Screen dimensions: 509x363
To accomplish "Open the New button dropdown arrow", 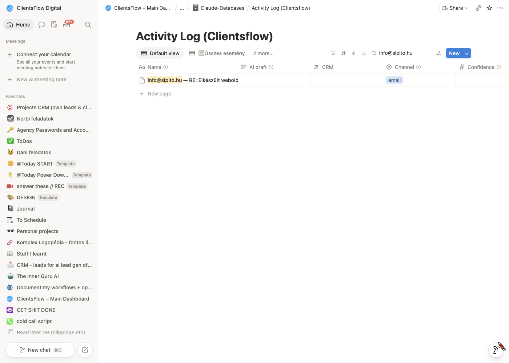I will [467, 53].
